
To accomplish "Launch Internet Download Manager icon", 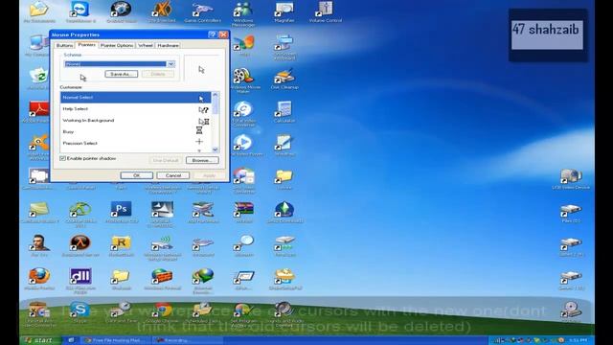I will pos(202,281).
